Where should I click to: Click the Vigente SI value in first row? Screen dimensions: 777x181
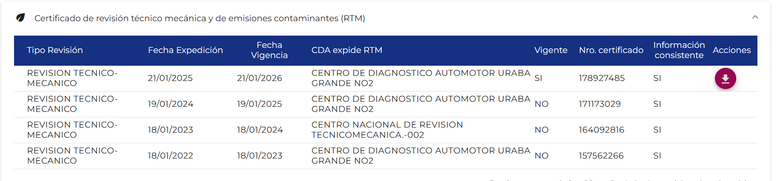538,78
